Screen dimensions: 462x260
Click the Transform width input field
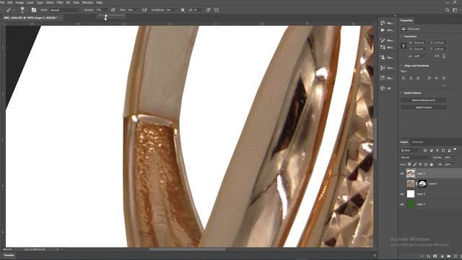pyautogui.click(x=419, y=43)
